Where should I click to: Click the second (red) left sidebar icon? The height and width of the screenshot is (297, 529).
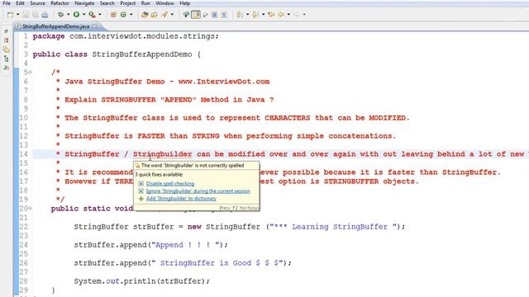point(6,40)
